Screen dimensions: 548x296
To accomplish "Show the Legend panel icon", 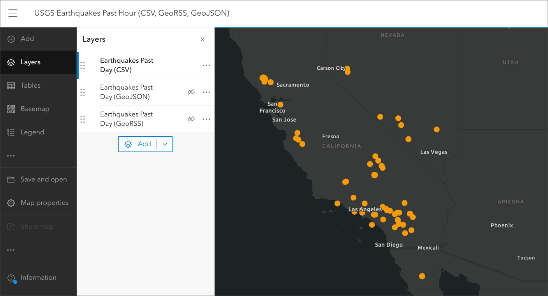I will pyautogui.click(x=11, y=132).
